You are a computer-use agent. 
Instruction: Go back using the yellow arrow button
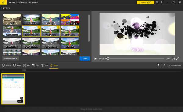pos(3,2)
